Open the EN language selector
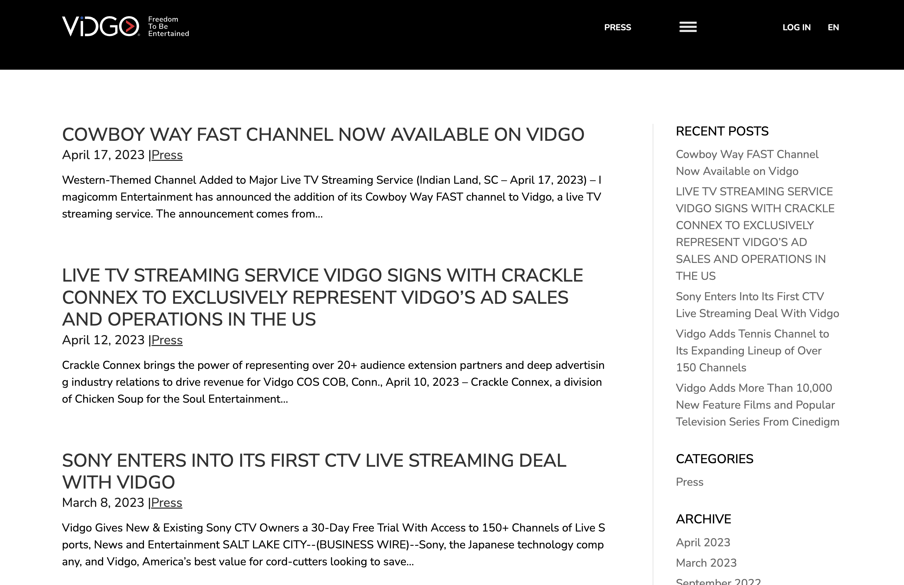This screenshot has width=904, height=585. pyautogui.click(x=833, y=27)
